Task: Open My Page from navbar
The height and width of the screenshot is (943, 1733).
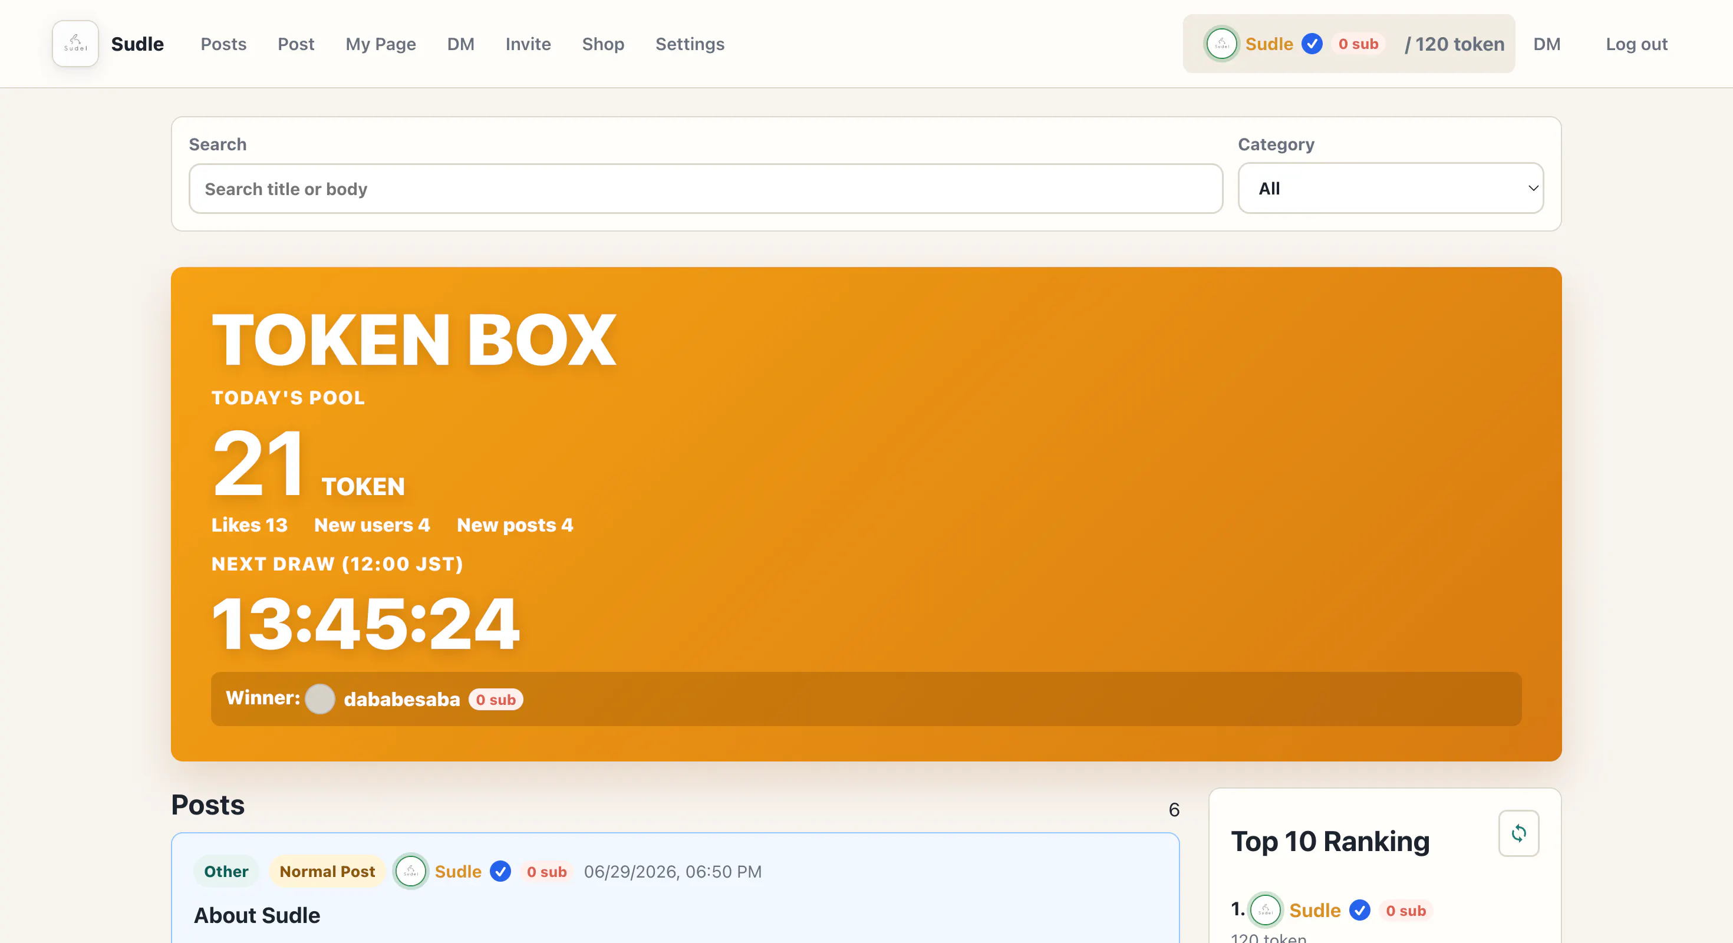Action: coord(381,44)
